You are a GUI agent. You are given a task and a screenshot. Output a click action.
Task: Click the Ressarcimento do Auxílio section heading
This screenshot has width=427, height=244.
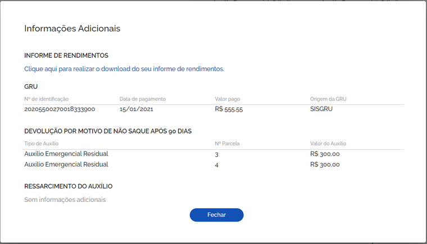pyautogui.click(x=69, y=186)
